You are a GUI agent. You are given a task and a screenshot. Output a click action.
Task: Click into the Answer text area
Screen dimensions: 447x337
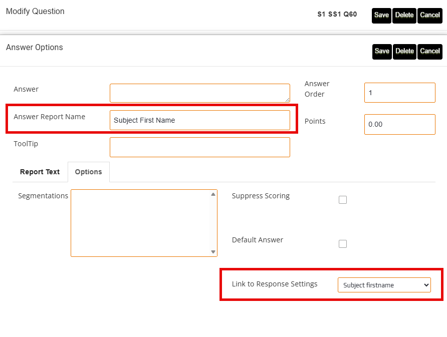point(199,93)
